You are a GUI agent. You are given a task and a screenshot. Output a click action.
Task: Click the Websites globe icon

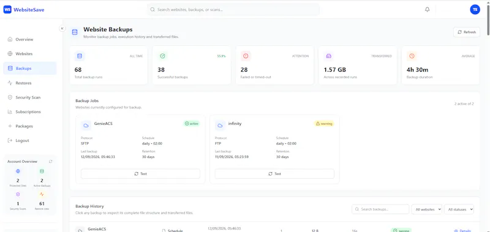[10, 54]
